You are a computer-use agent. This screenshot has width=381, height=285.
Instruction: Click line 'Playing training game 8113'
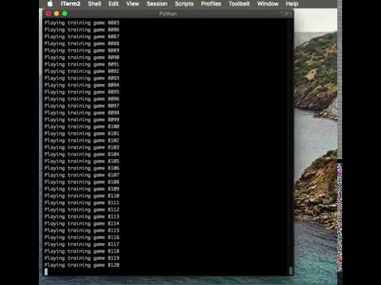pyautogui.click(x=82, y=217)
